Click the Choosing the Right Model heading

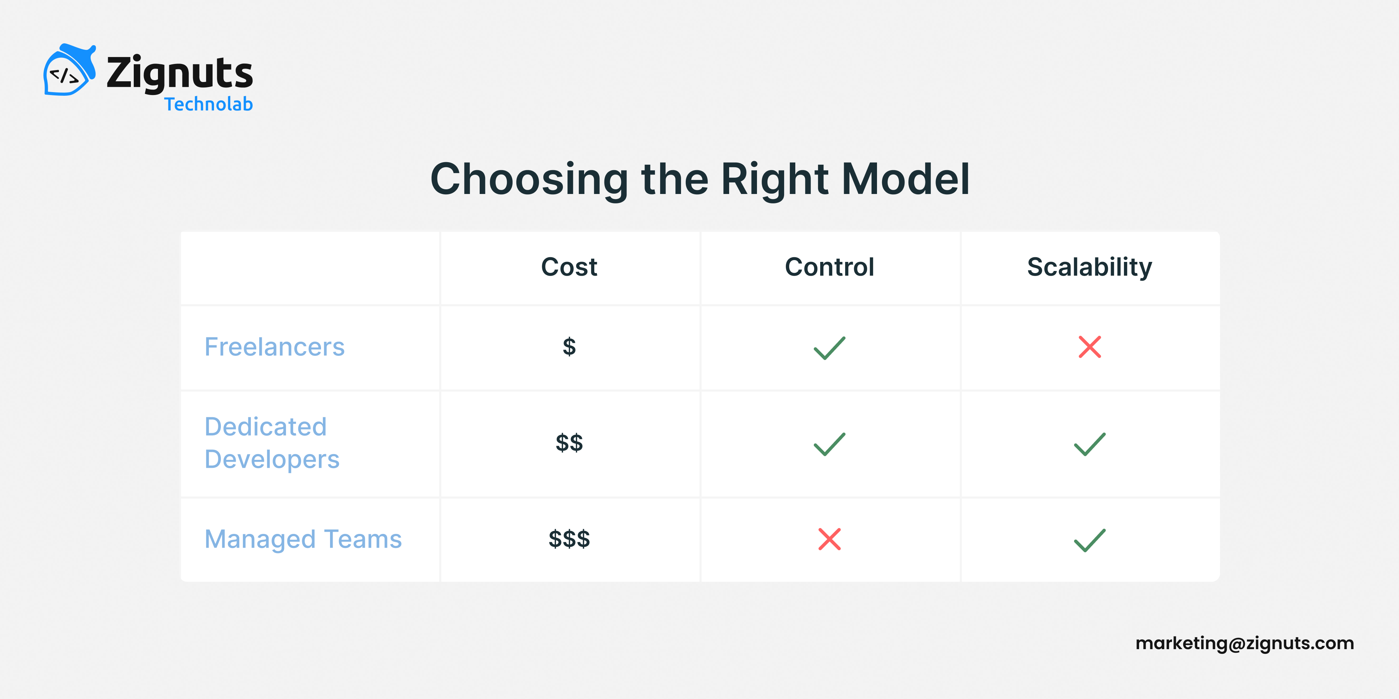(x=700, y=180)
